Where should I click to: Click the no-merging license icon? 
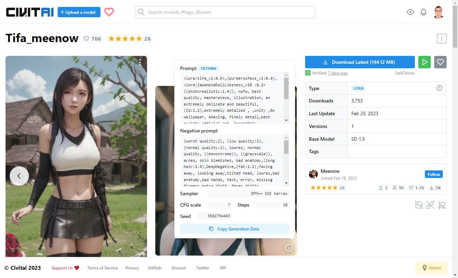430,205
